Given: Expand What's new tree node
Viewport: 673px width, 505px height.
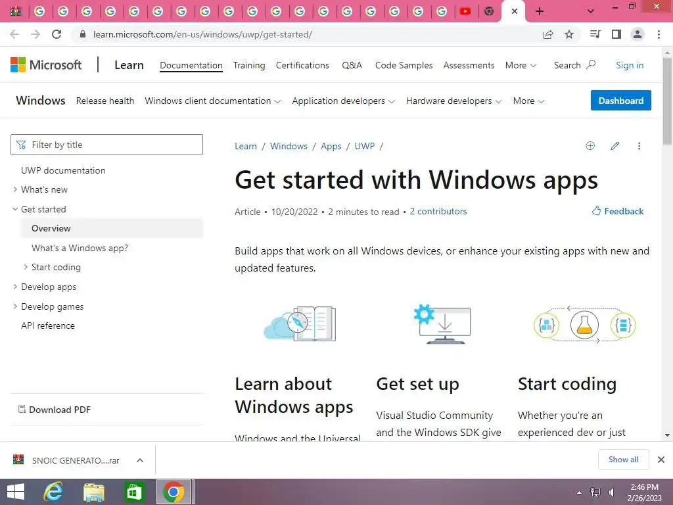Looking at the screenshot, I should pyautogui.click(x=16, y=189).
